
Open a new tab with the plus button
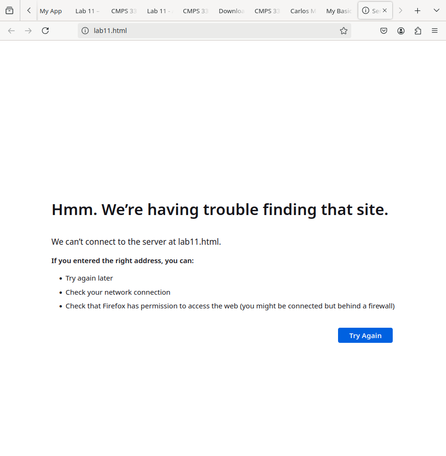(x=417, y=10)
